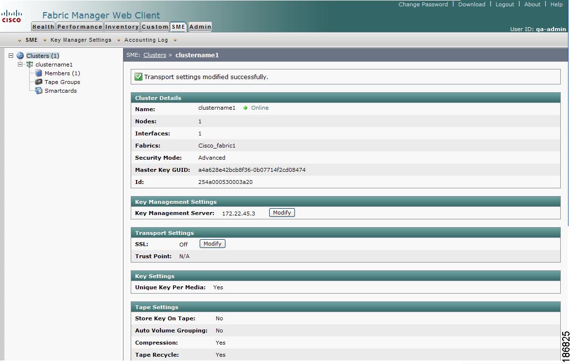This screenshot has width=570, height=364.
Task: Select clustername1 in the navigation tree
Action: click(54, 65)
